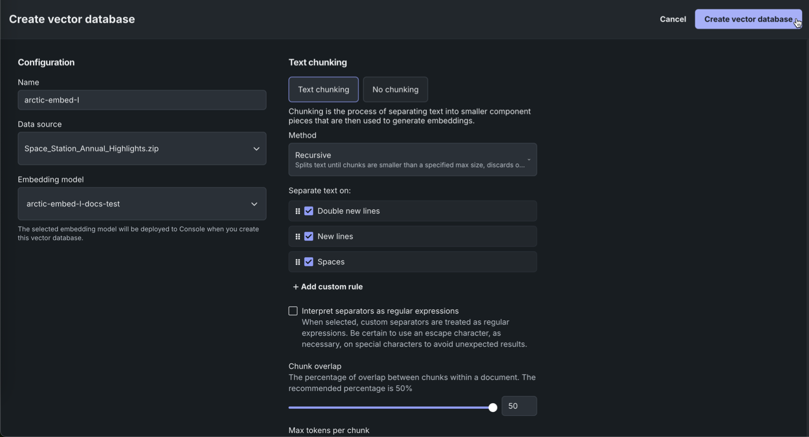809x437 pixels.
Task: Select the Text chunking tab
Action: (x=324, y=89)
